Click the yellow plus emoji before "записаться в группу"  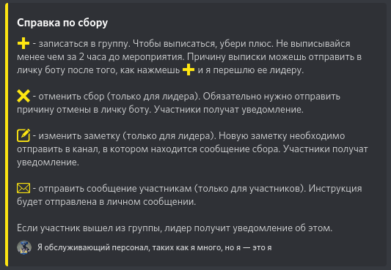[23, 43]
